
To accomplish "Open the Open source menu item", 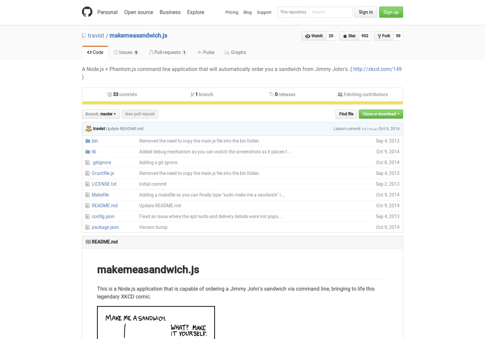I will click(139, 12).
